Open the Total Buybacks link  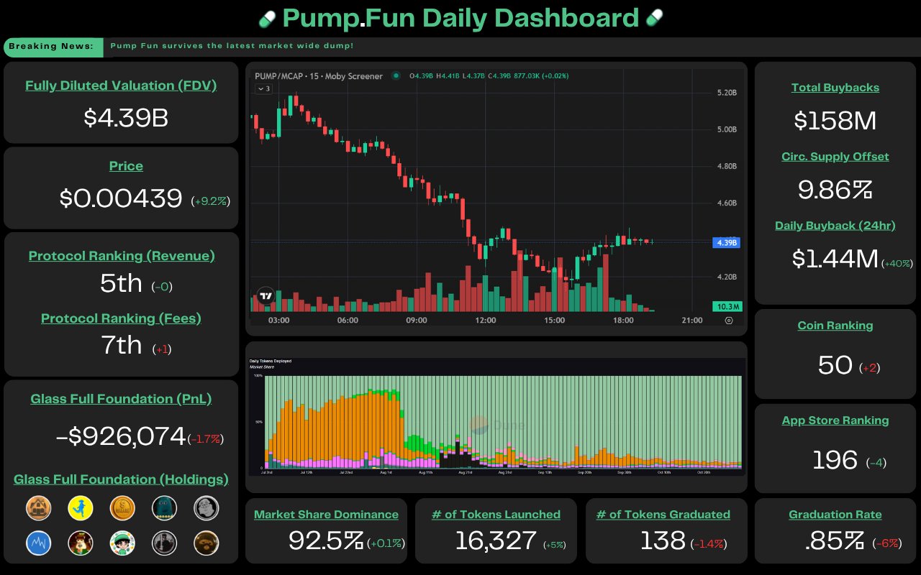(x=835, y=88)
